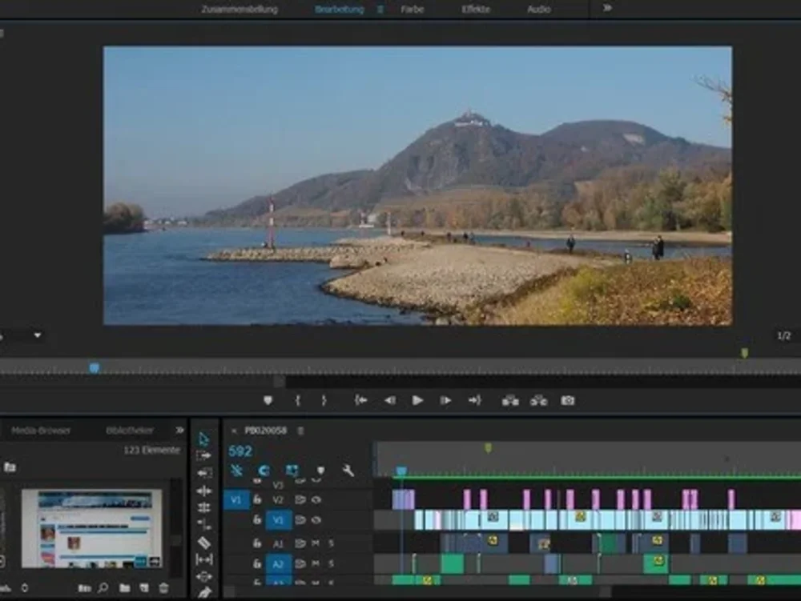
Task: Toggle lock on A1 track
Action: click(x=257, y=543)
